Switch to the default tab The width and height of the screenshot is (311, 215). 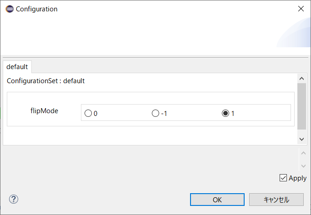tap(17, 67)
